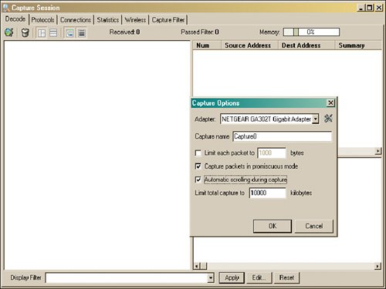The image size is (386, 289).
Task: Open the Statistics tab
Action: pos(108,20)
